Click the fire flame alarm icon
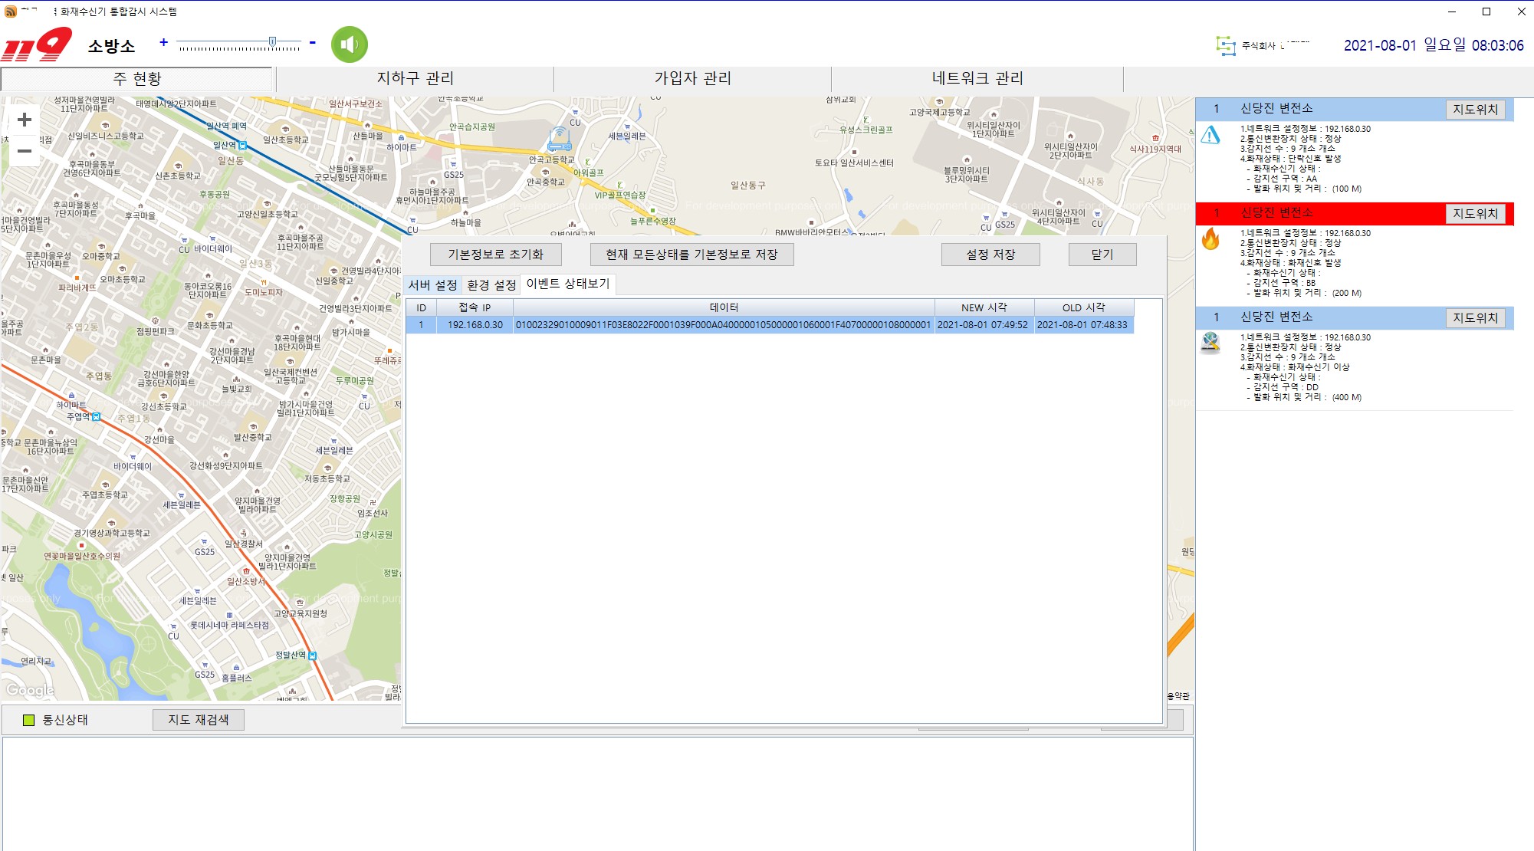 coord(1210,239)
